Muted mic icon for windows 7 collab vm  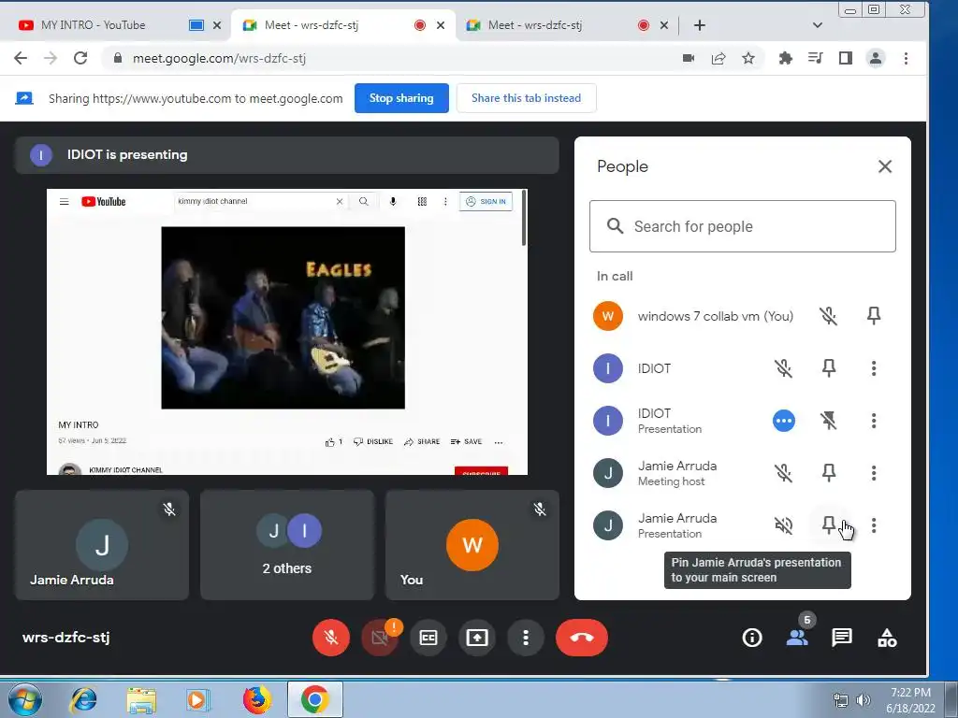point(829,316)
